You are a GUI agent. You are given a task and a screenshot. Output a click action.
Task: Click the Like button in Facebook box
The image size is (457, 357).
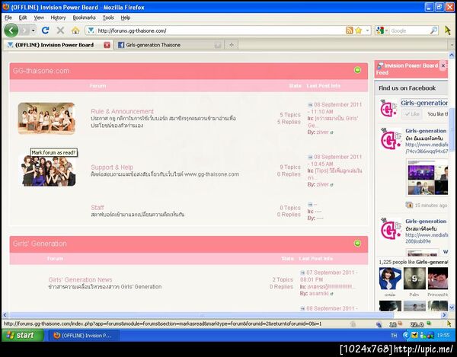[412, 114]
